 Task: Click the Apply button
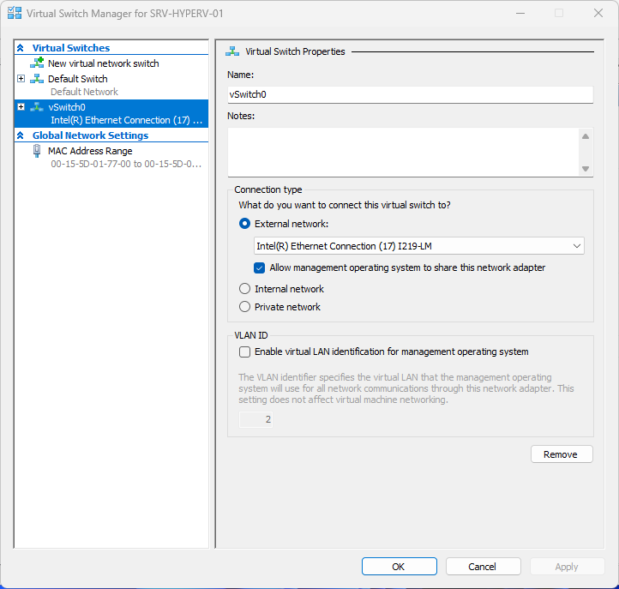(x=567, y=567)
